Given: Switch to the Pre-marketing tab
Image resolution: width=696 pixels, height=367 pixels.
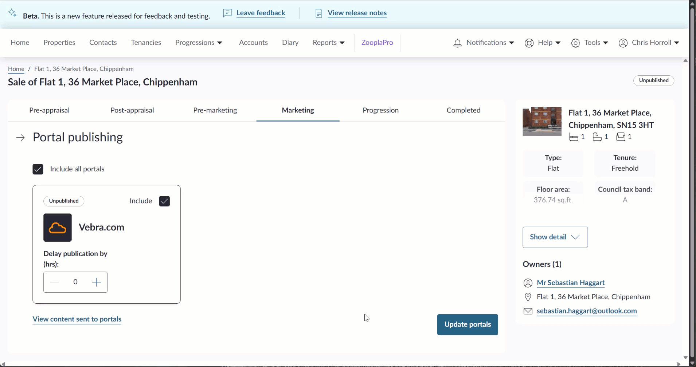Looking at the screenshot, I should (x=215, y=110).
